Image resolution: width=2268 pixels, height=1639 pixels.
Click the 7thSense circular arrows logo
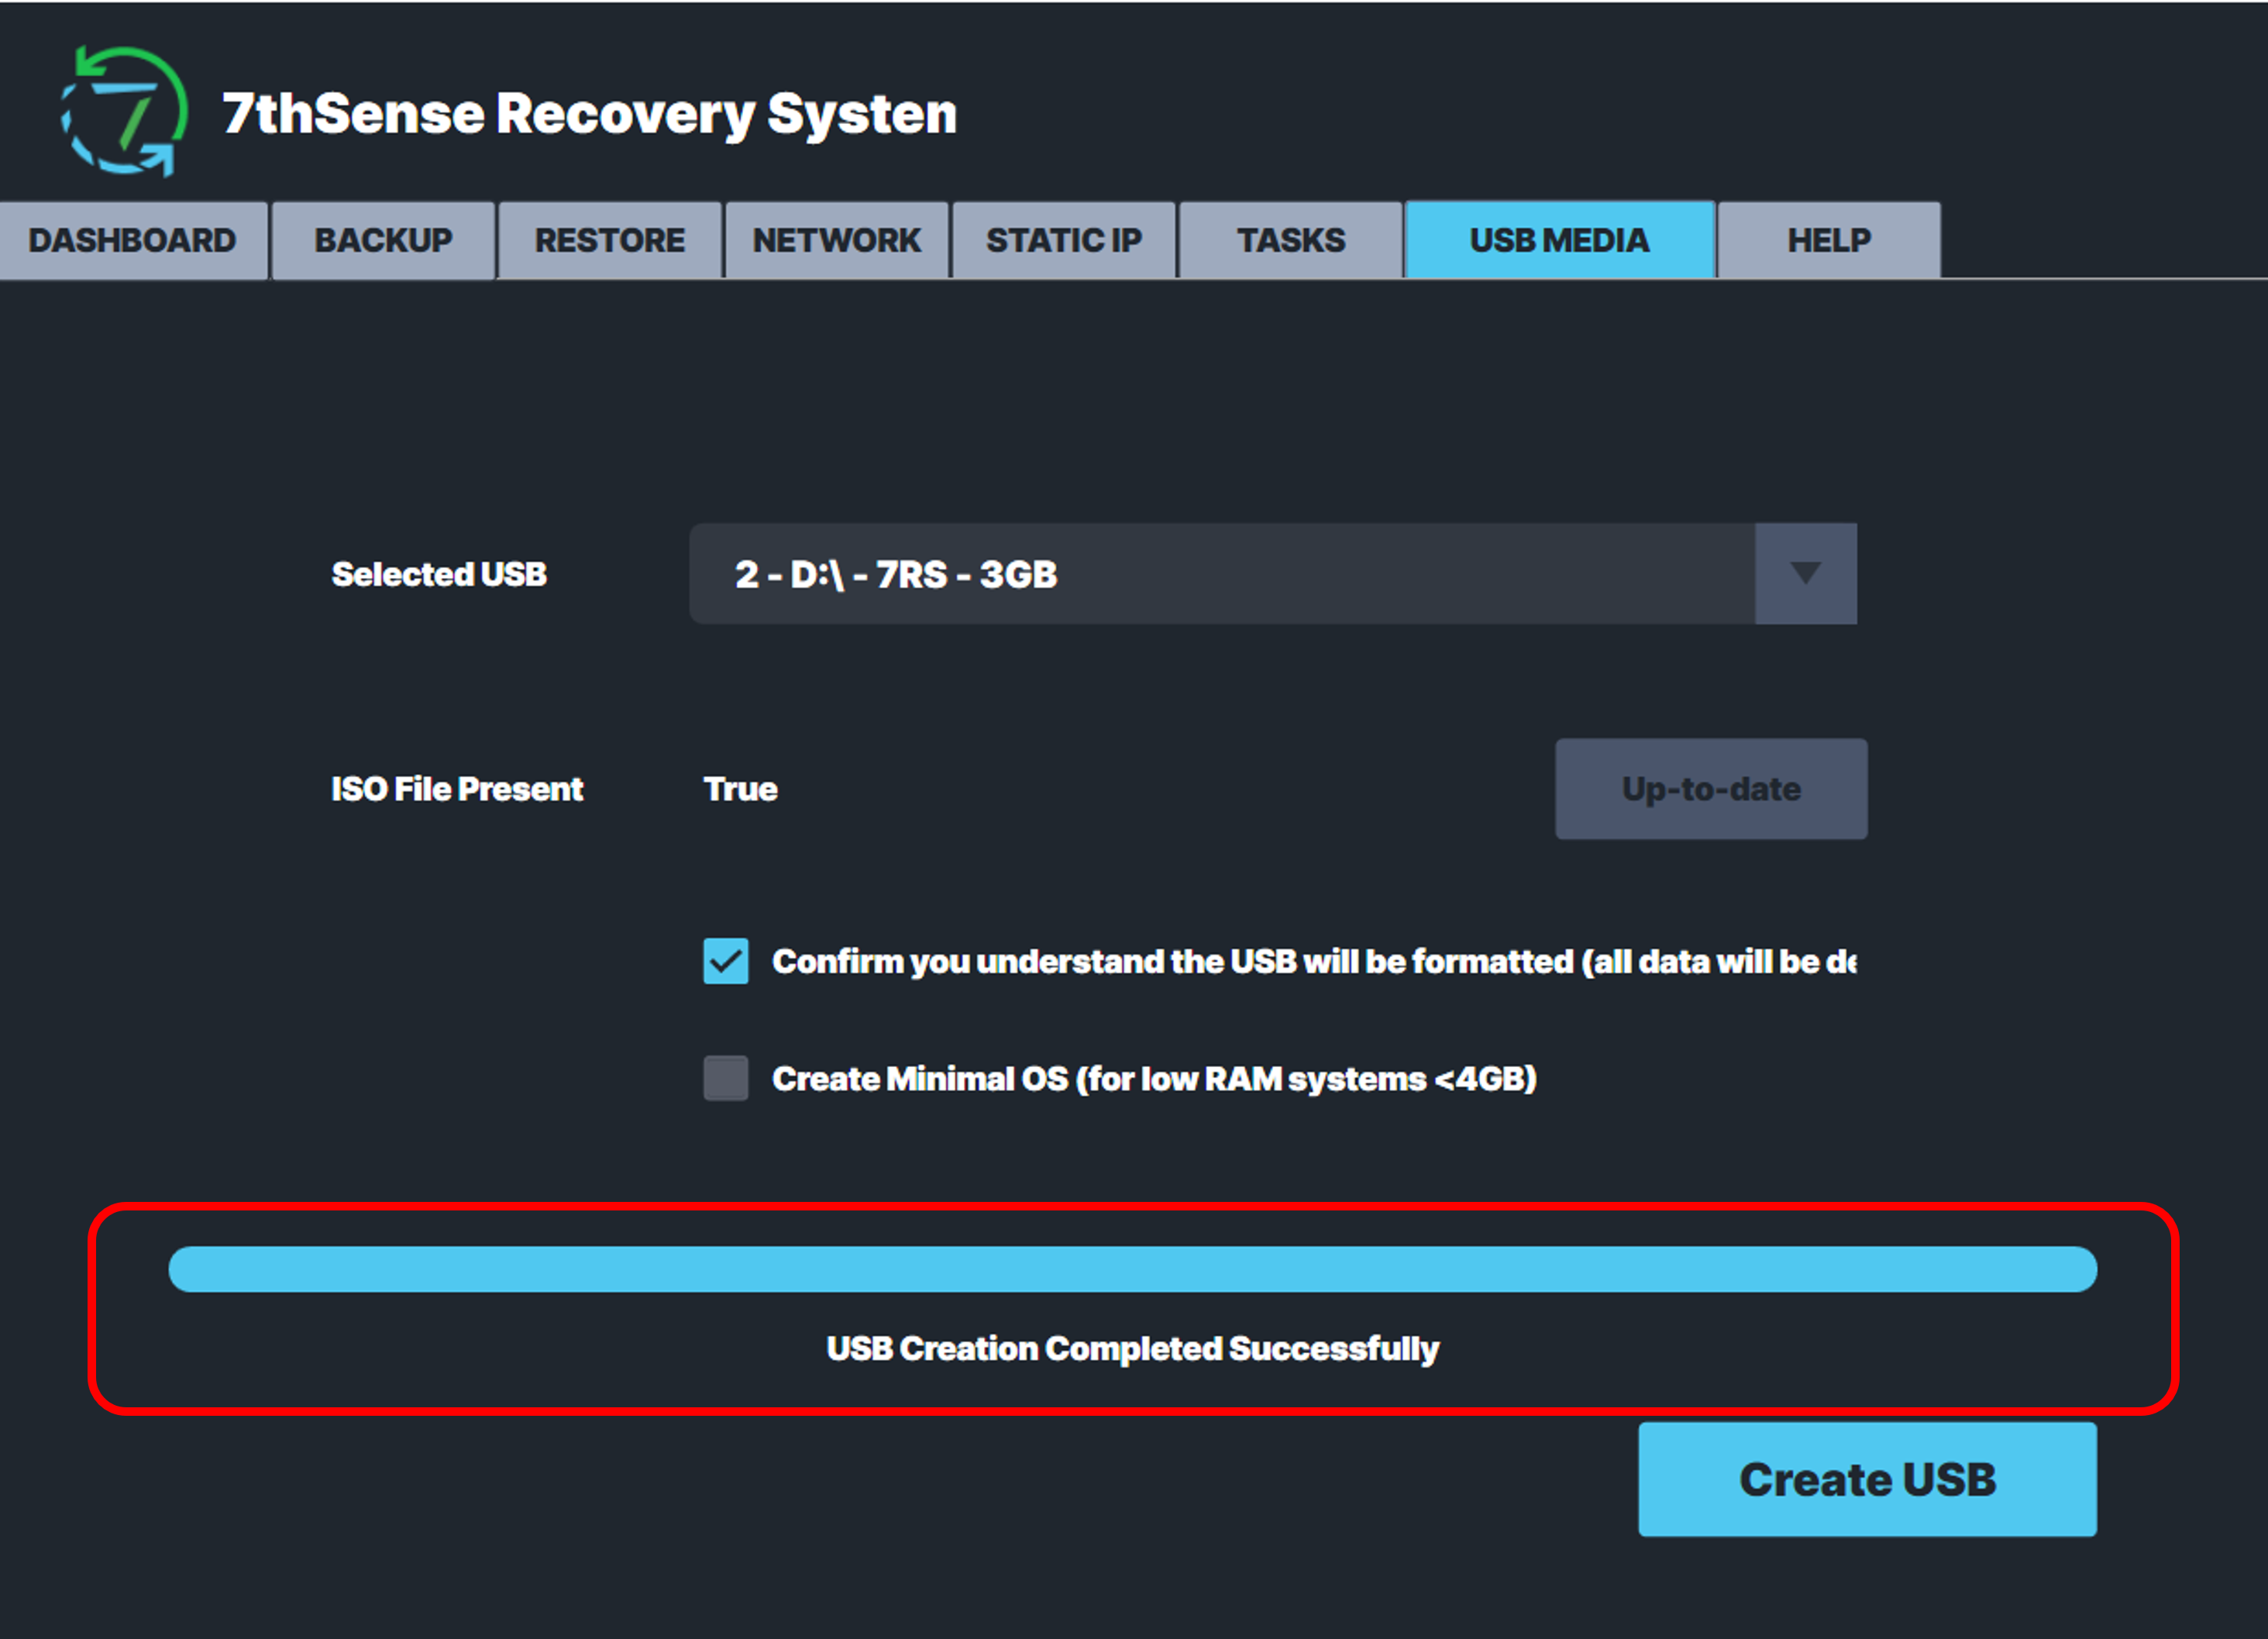click(124, 111)
